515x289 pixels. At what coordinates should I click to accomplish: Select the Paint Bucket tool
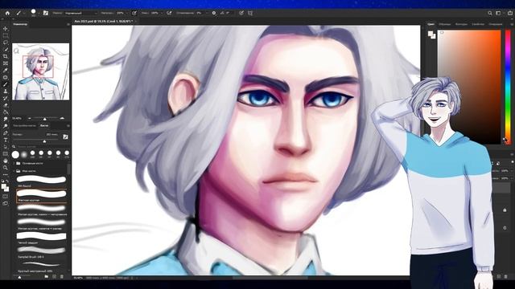[x=6, y=112]
